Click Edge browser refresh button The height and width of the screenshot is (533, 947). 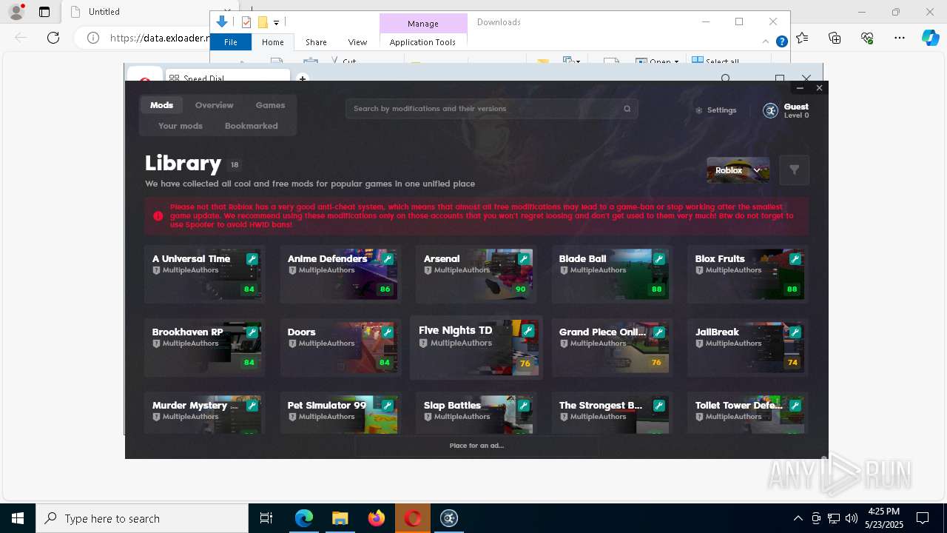click(53, 38)
